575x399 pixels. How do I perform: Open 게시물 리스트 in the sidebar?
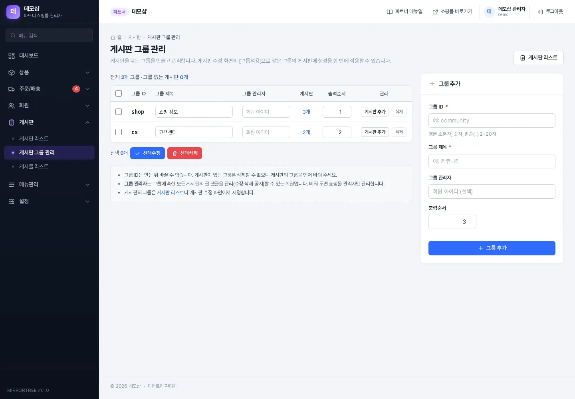point(49,166)
